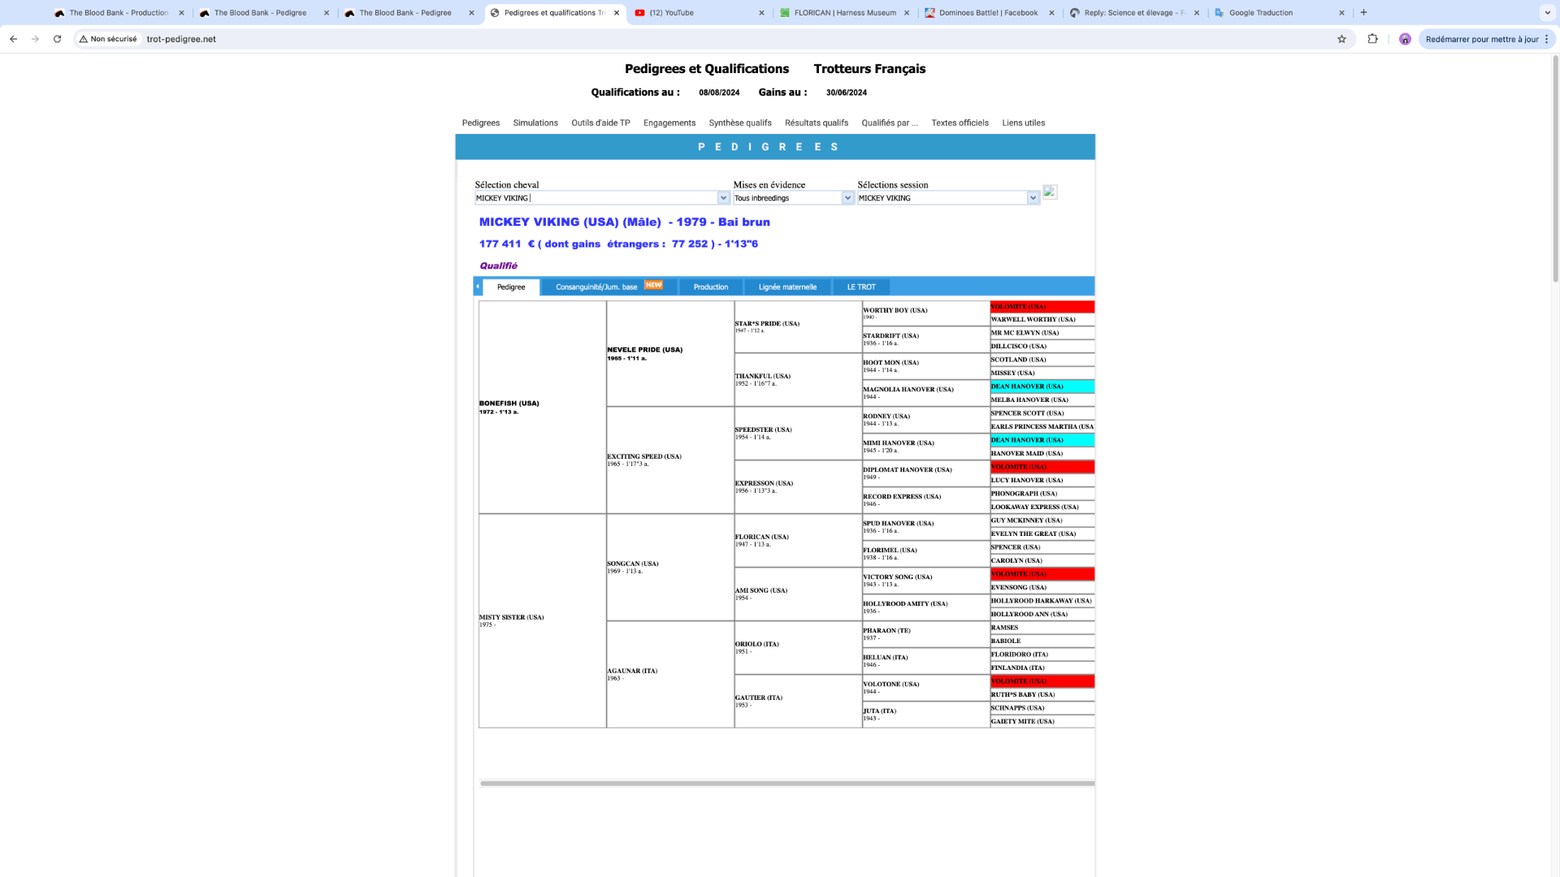
Task: Open the Consanguinité/Jum. base tab
Action: click(609, 287)
